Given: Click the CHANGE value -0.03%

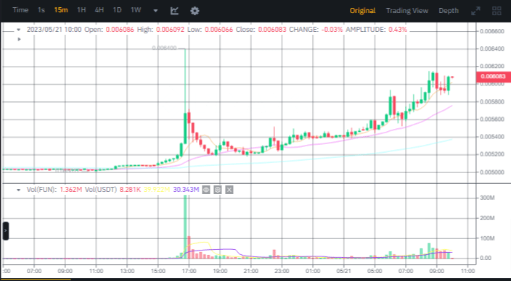Looking at the screenshot, I should [332, 30].
